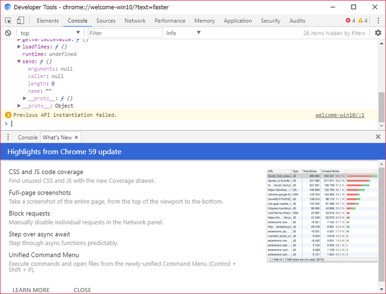Viewport: 386px width, 294px height.
Task: Click into the console Filter field
Action: [125, 33]
